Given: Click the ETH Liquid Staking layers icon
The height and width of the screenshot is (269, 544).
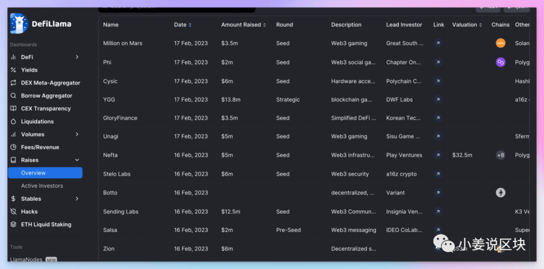Looking at the screenshot, I should [x=13, y=224].
